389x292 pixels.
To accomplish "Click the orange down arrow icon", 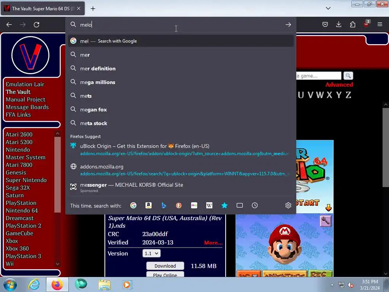I will pos(329,208).
